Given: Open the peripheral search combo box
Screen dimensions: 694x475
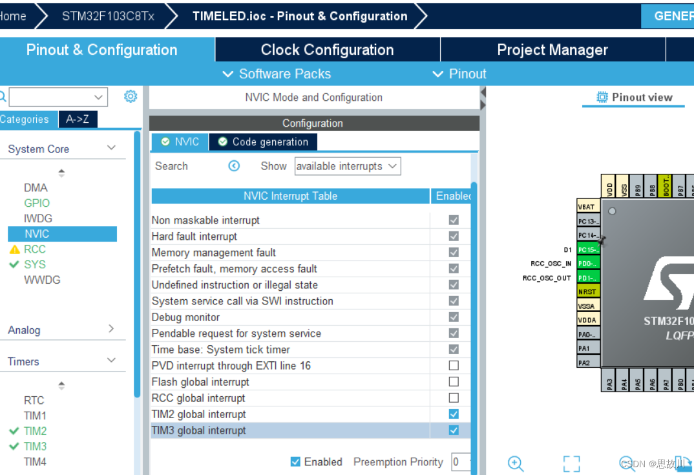Looking at the screenshot, I should pyautogui.click(x=58, y=97).
